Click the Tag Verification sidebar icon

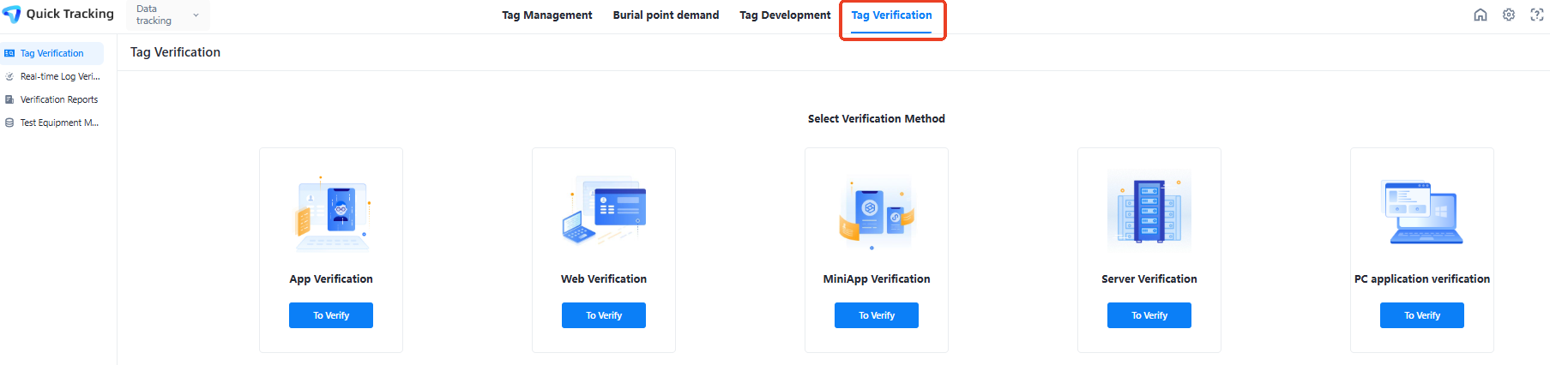coord(9,53)
